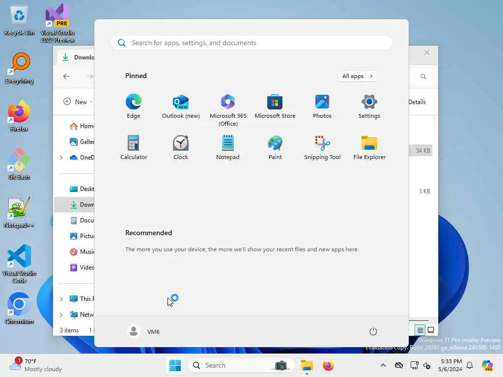Open Microsoft 365 (Office) app
This screenshot has width=503, height=377.
pos(228,110)
